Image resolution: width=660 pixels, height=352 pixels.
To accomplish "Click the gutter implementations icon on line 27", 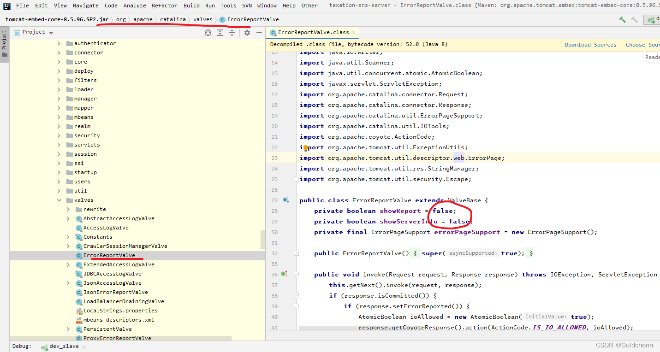I will [286, 200].
